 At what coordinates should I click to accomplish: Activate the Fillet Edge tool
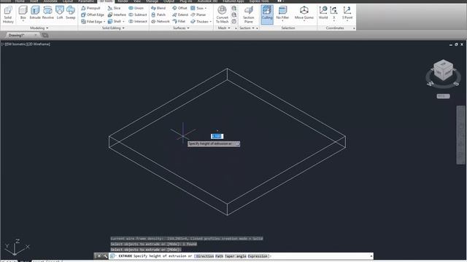[92, 21]
